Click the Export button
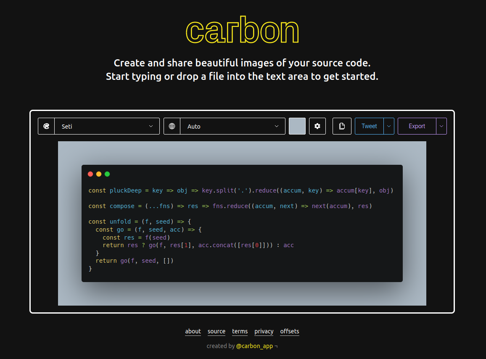This screenshot has height=359, width=486. (x=417, y=126)
